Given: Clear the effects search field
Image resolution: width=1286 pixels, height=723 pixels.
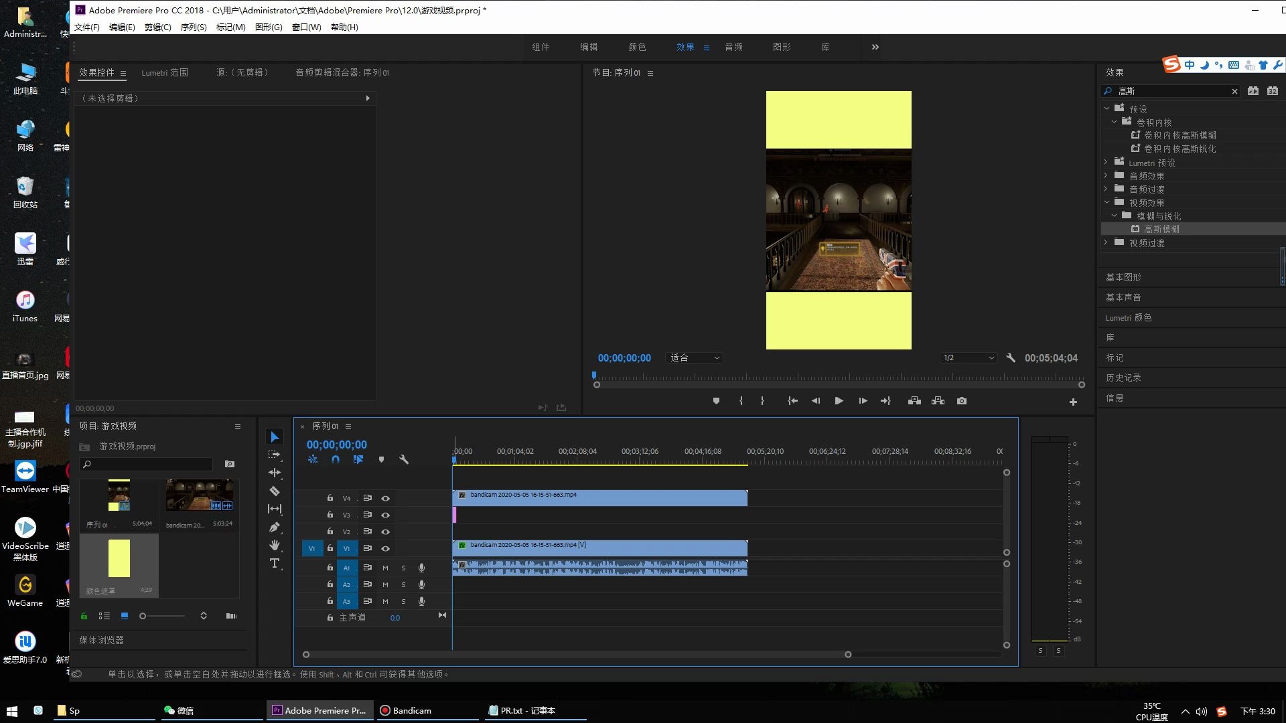Looking at the screenshot, I should point(1234,92).
